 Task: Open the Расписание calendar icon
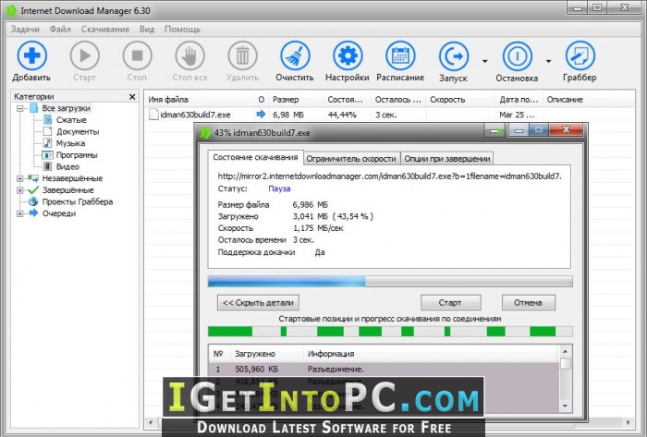coord(400,55)
